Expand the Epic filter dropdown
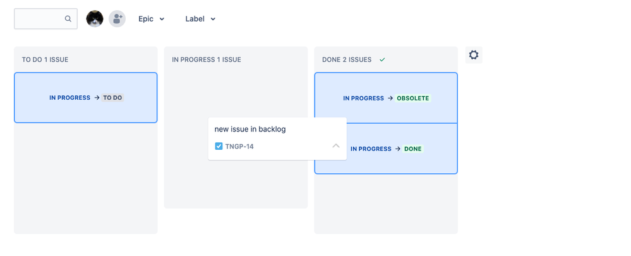This screenshot has width=631, height=256. coord(152,19)
